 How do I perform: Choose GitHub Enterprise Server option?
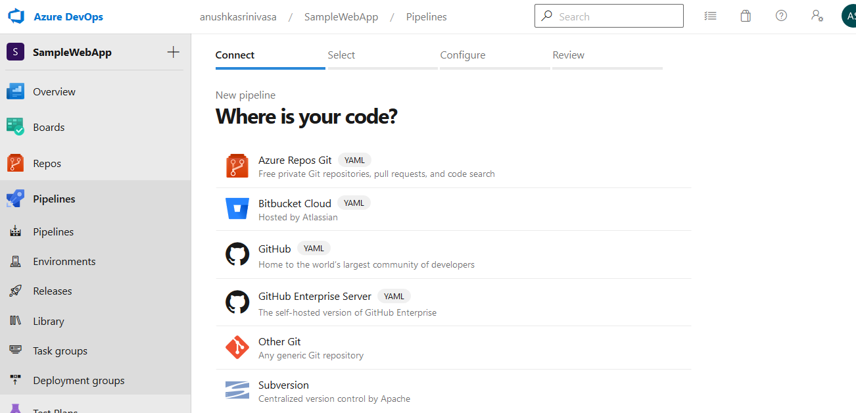pos(454,303)
